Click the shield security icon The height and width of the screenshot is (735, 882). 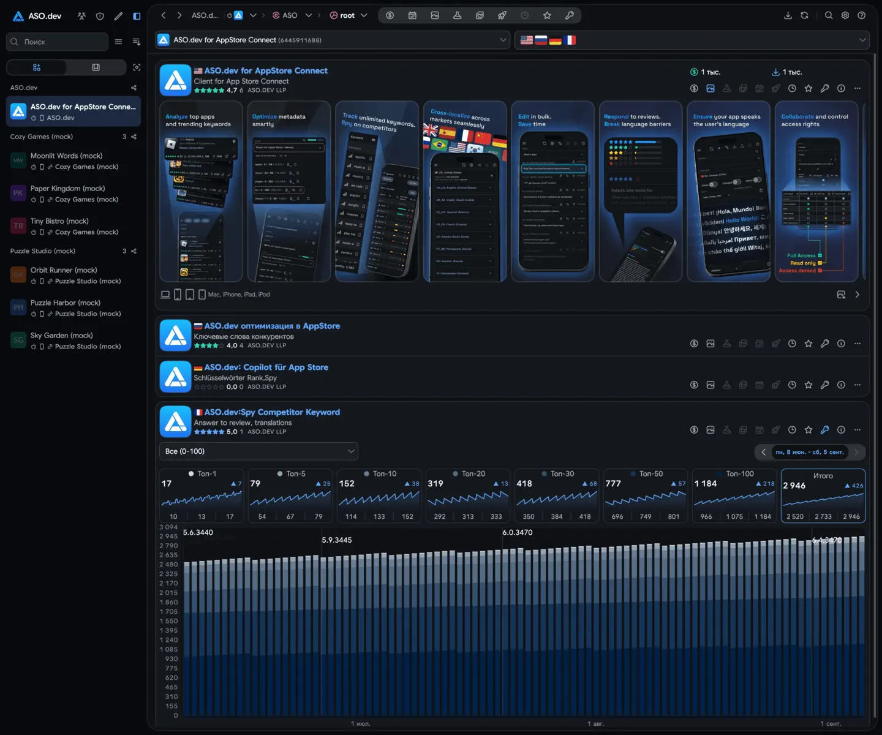tap(100, 16)
